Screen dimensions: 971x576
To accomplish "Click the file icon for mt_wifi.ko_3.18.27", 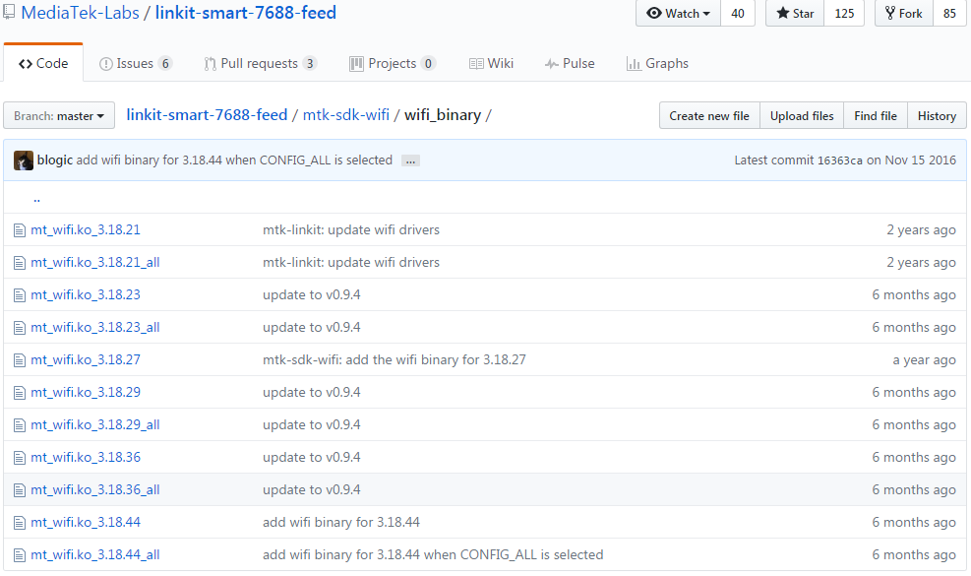I will pyautogui.click(x=20, y=360).
